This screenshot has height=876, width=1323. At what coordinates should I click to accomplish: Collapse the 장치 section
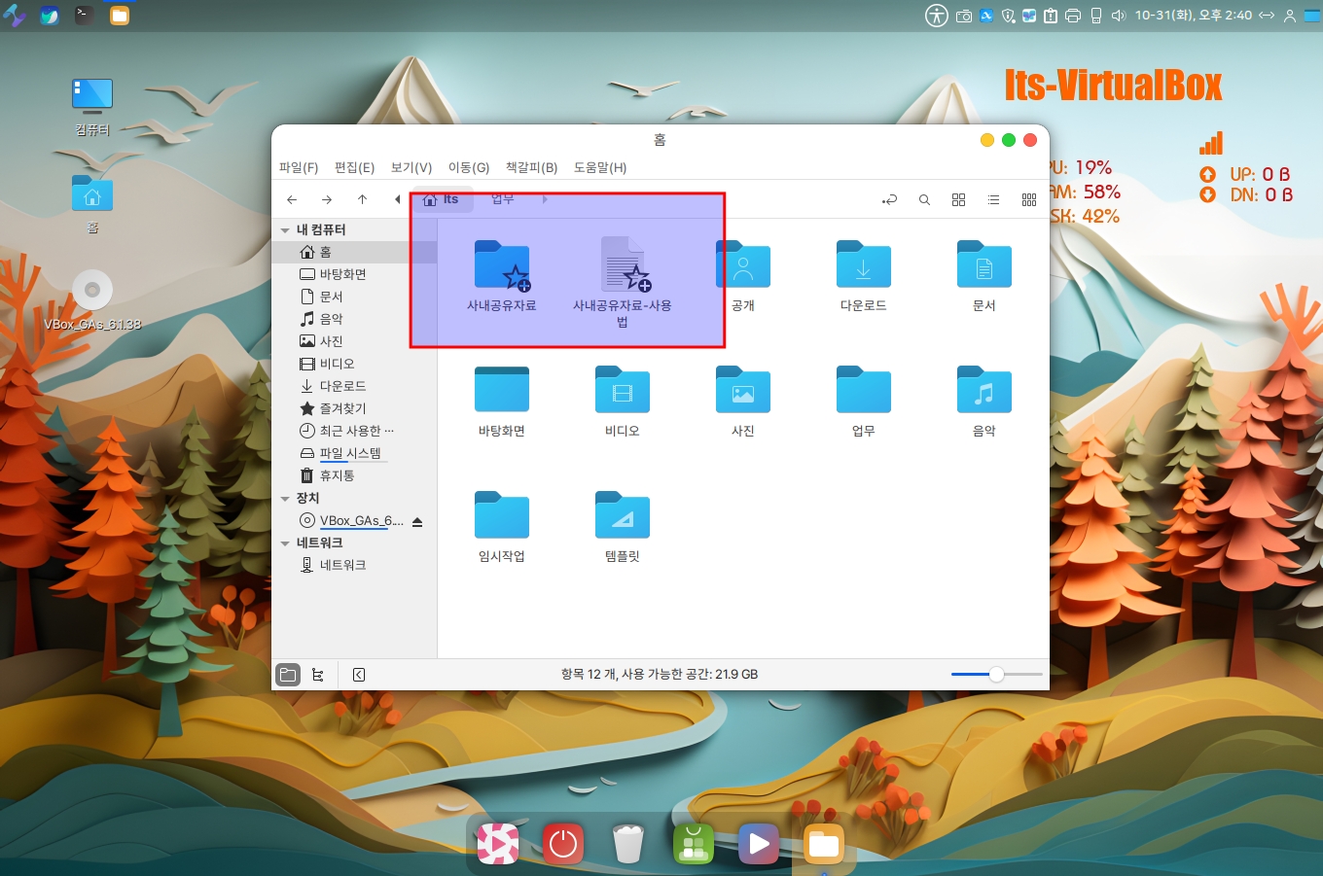285,499
